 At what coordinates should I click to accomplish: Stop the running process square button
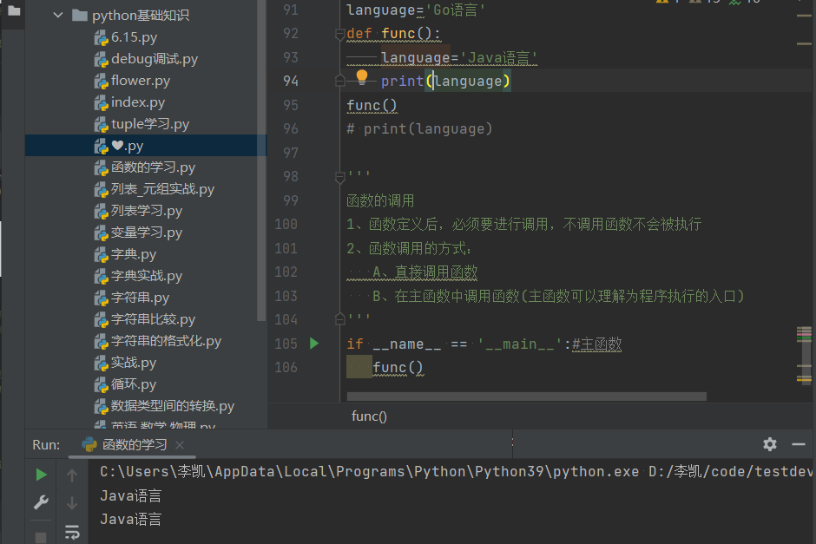point(41,537)
